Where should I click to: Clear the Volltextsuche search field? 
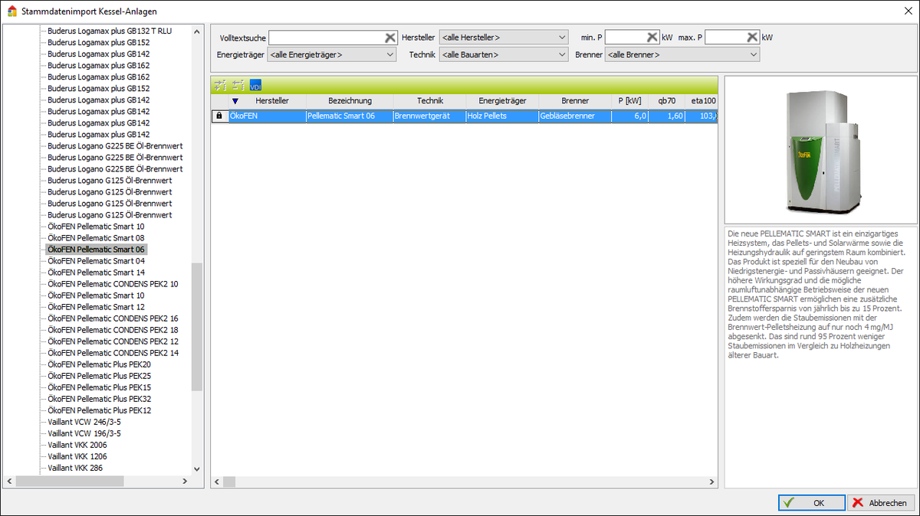pyautogui.click(x=389, y=38)
